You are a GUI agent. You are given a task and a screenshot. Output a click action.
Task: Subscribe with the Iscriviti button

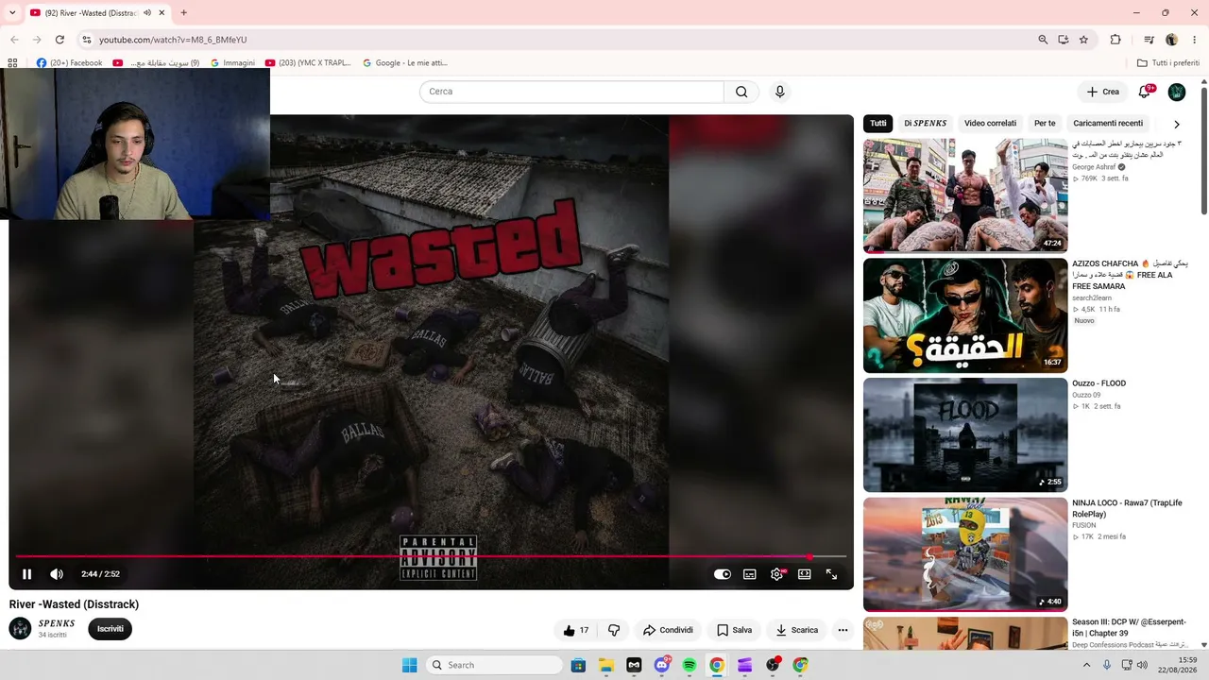tap(111, 629)
